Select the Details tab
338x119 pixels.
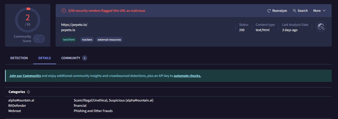[45, 58]
